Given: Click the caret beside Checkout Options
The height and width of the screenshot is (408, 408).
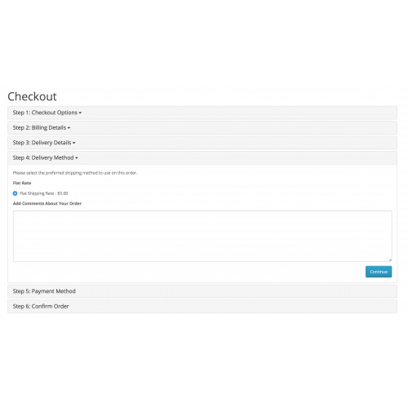Looking at the screenshot, I should tap(80, 113).
